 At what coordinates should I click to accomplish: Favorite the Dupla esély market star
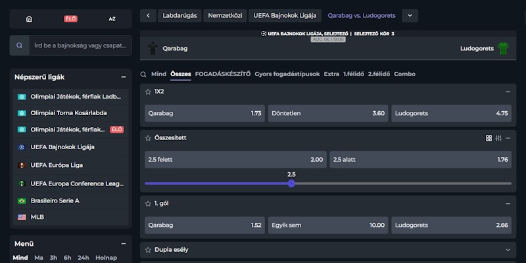pyautogui.click(x=148, y=250)
